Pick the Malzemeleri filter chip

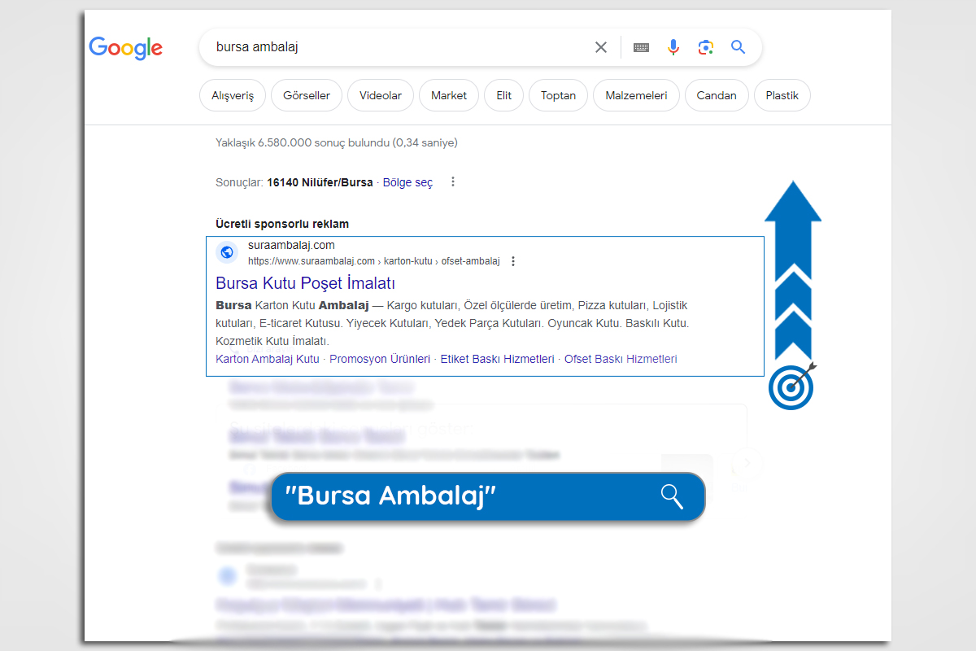pyautogui.click(x=636, y=95)
